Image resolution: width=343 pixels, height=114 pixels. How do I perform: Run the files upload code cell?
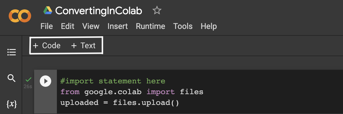[x=46, y=81]
